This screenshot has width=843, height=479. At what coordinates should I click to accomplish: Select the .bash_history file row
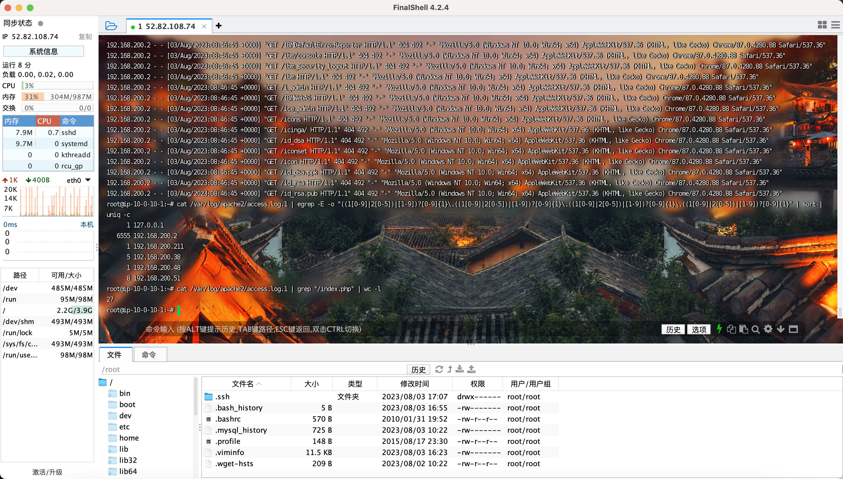tap(380, 408)
